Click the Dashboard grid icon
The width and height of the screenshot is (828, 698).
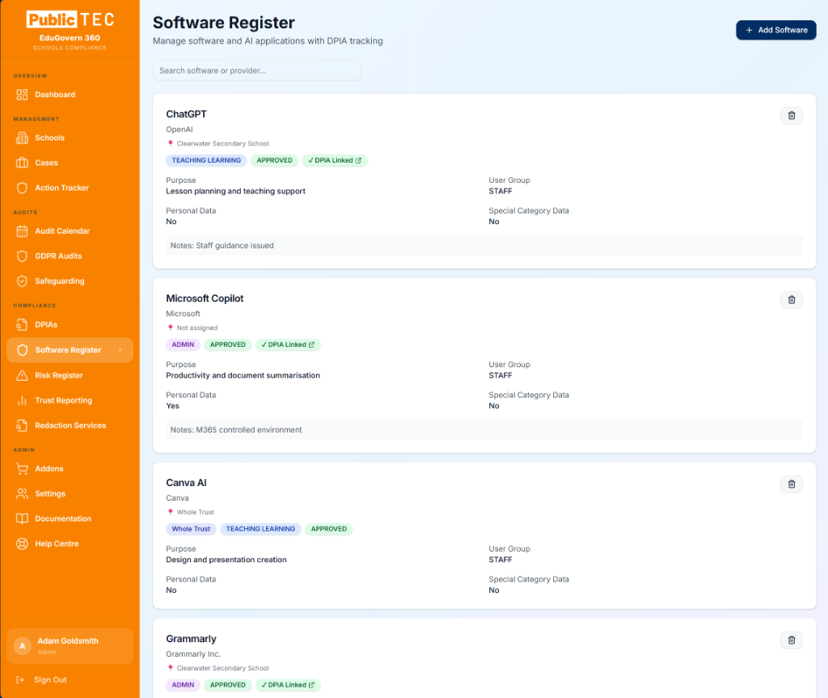tap(22, 95)
